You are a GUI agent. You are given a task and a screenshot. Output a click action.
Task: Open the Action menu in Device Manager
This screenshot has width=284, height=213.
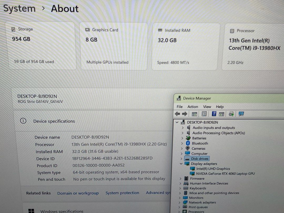tap(193, 107)
